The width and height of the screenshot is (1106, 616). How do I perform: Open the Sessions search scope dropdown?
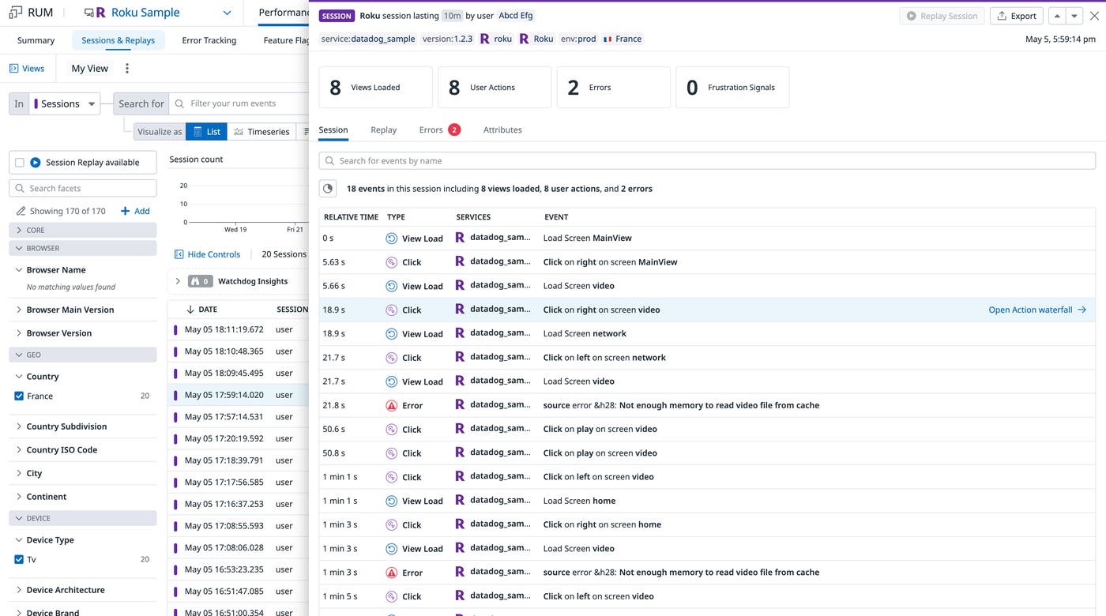coord(66,103)
